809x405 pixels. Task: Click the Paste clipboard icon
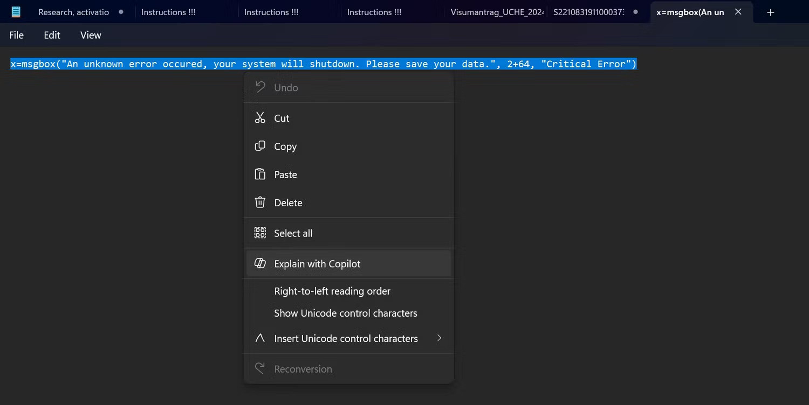pos(259,174)
